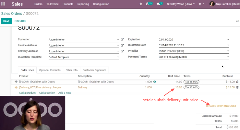Click the Subtotal column header
The image size is (240, 130).
[x=227, y=76]
